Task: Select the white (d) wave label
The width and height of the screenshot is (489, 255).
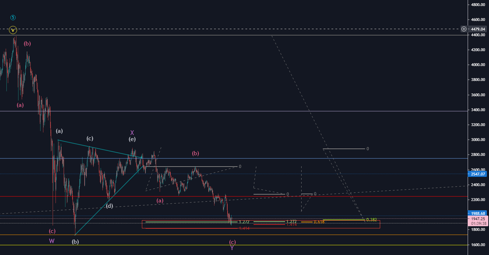Action: coord(109,206)
